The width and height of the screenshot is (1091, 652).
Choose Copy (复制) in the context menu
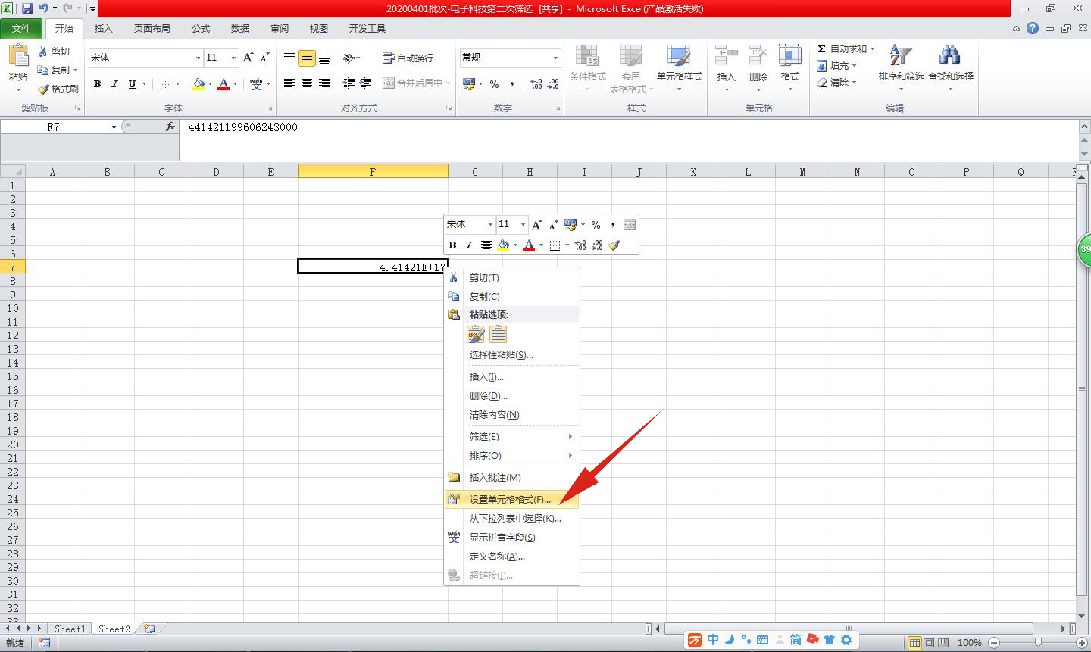511,297
